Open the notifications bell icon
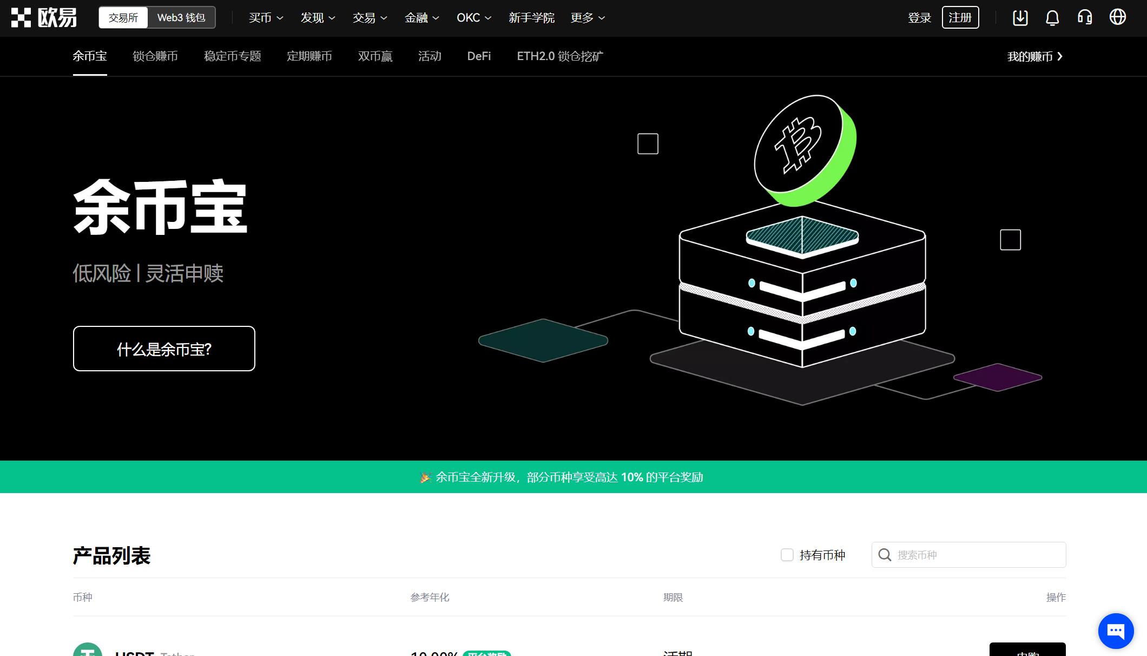Screen dimensions: 1147x656 (x=1052, y=18)
